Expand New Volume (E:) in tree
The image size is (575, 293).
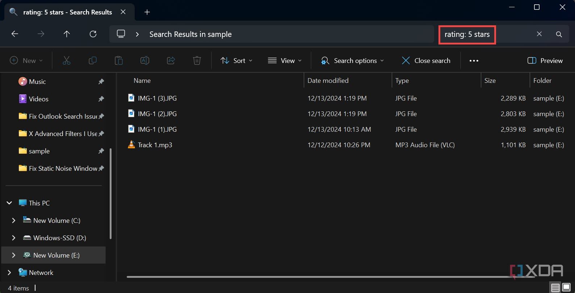(14, 255)
